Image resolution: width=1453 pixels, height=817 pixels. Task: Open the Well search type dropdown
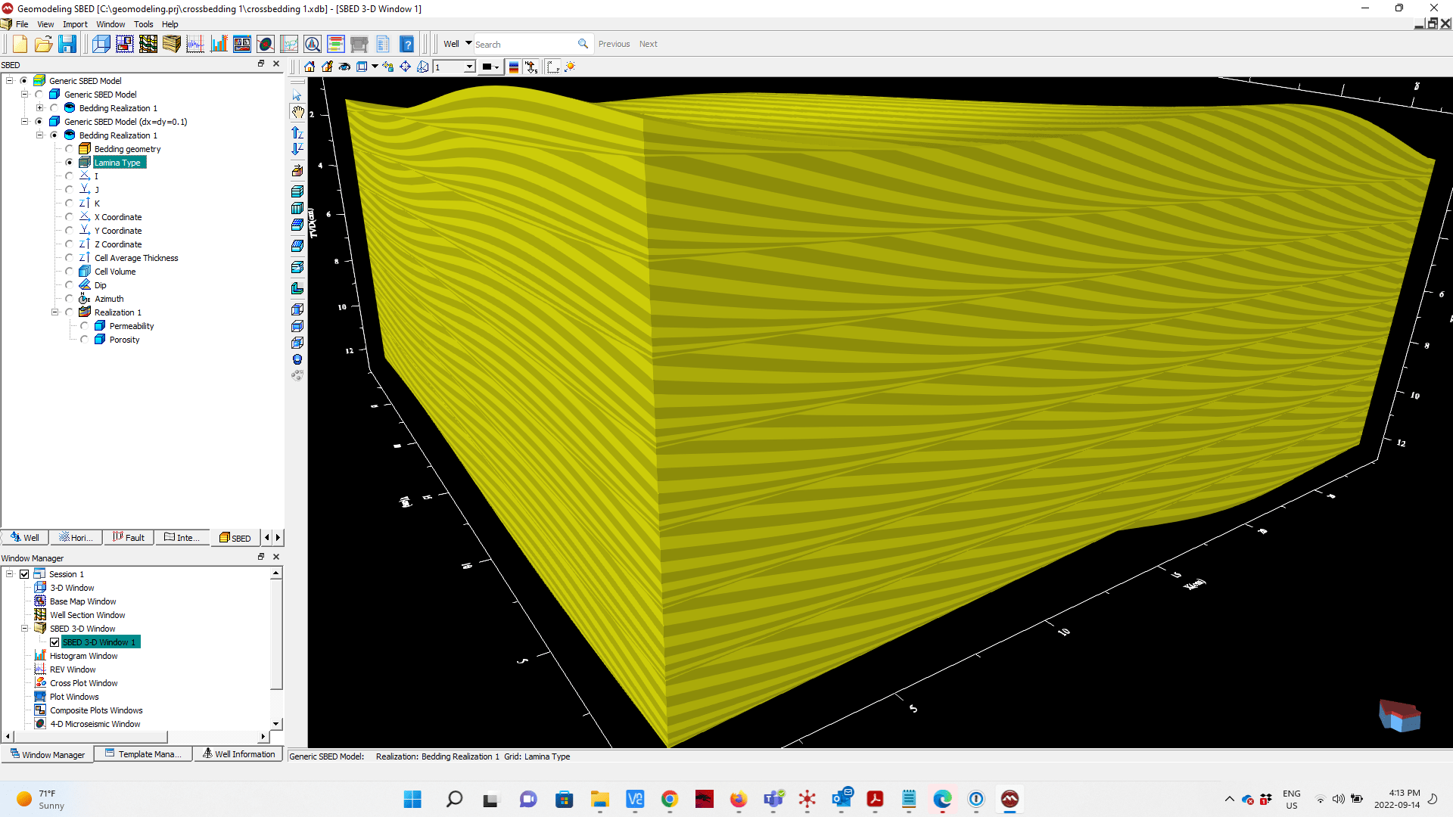pyautogui.click(x=468, y=43)
